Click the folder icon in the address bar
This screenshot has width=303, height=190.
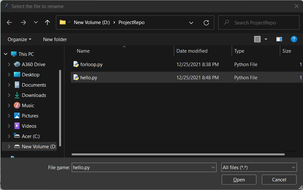coord(62,22)
